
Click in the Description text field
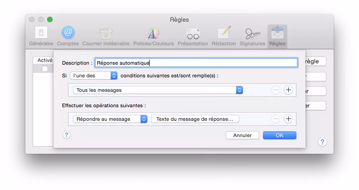196,63
